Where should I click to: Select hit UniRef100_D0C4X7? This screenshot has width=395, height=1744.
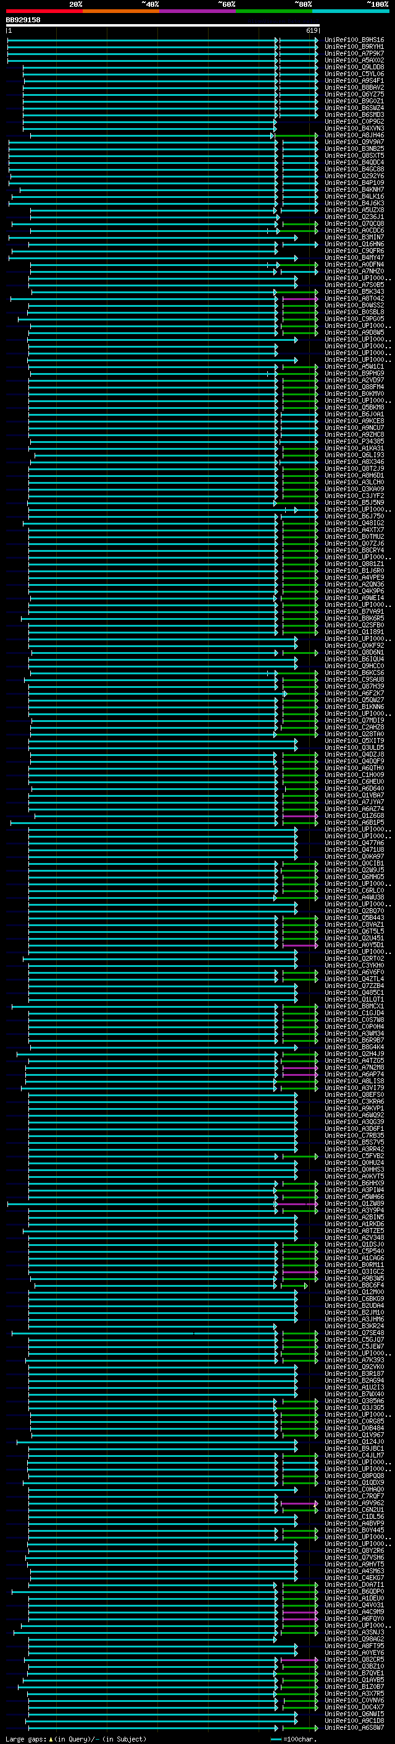354,1707
